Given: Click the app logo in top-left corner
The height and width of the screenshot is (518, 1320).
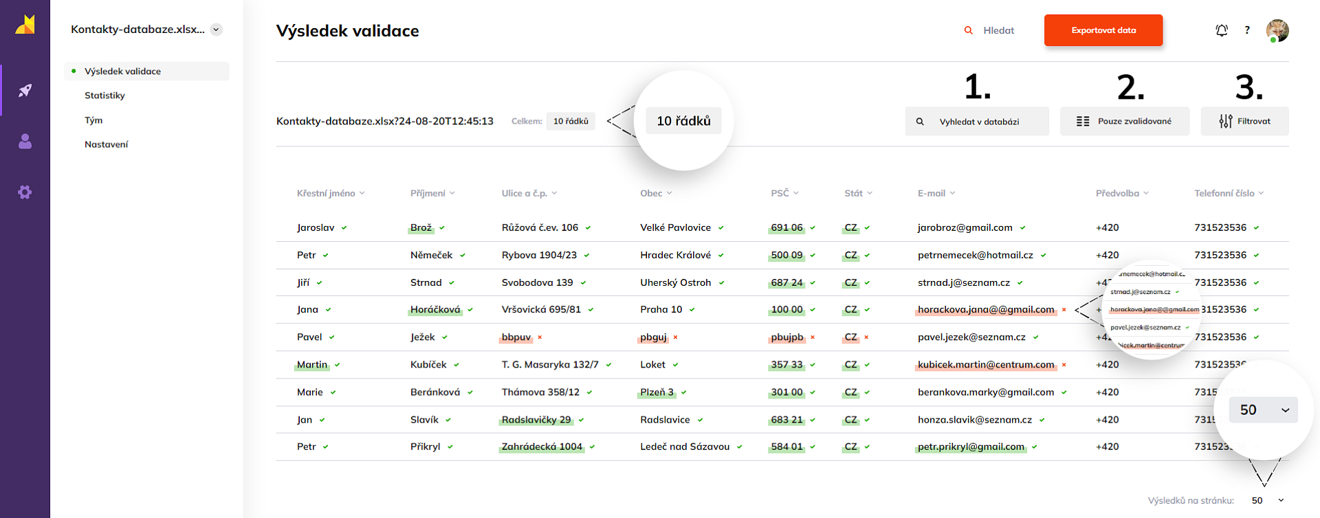Looking at the screenshot, I should (x=25, y=25).
